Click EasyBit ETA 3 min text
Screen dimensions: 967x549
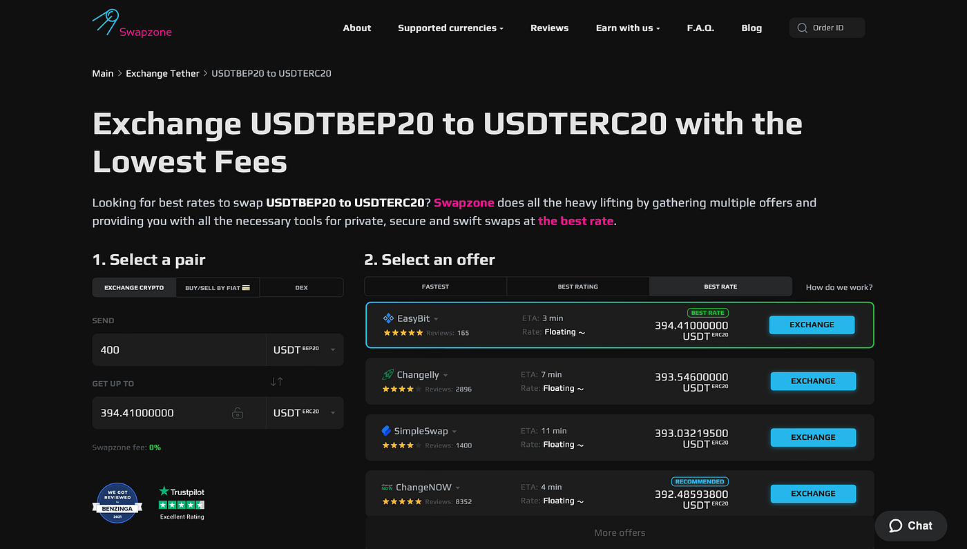coord(543,318)
